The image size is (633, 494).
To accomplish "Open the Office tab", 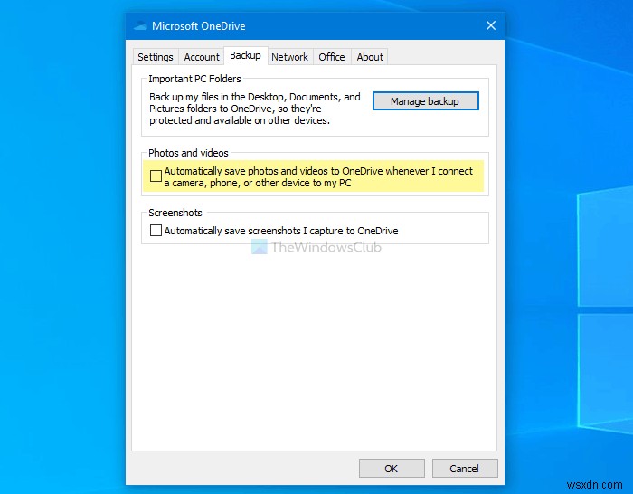I will [332, 57].
